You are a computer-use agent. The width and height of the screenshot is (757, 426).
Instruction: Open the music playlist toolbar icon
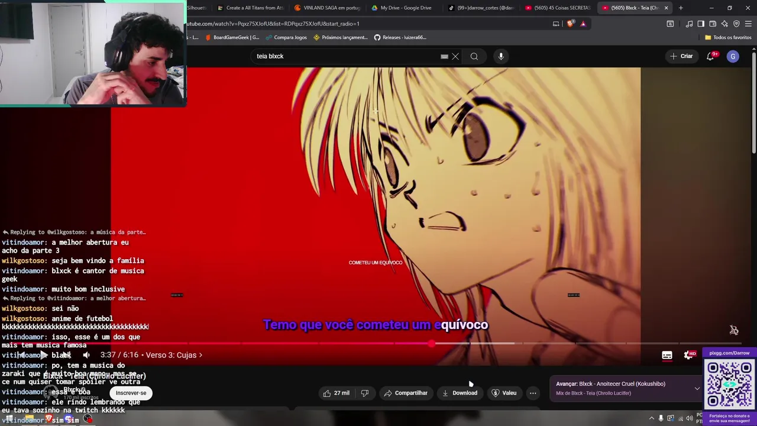(689, 24)
